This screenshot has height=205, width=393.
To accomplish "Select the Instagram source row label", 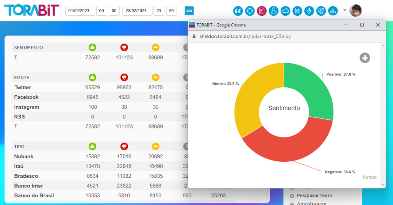I will pyautogui.click(x=26, y=107).
